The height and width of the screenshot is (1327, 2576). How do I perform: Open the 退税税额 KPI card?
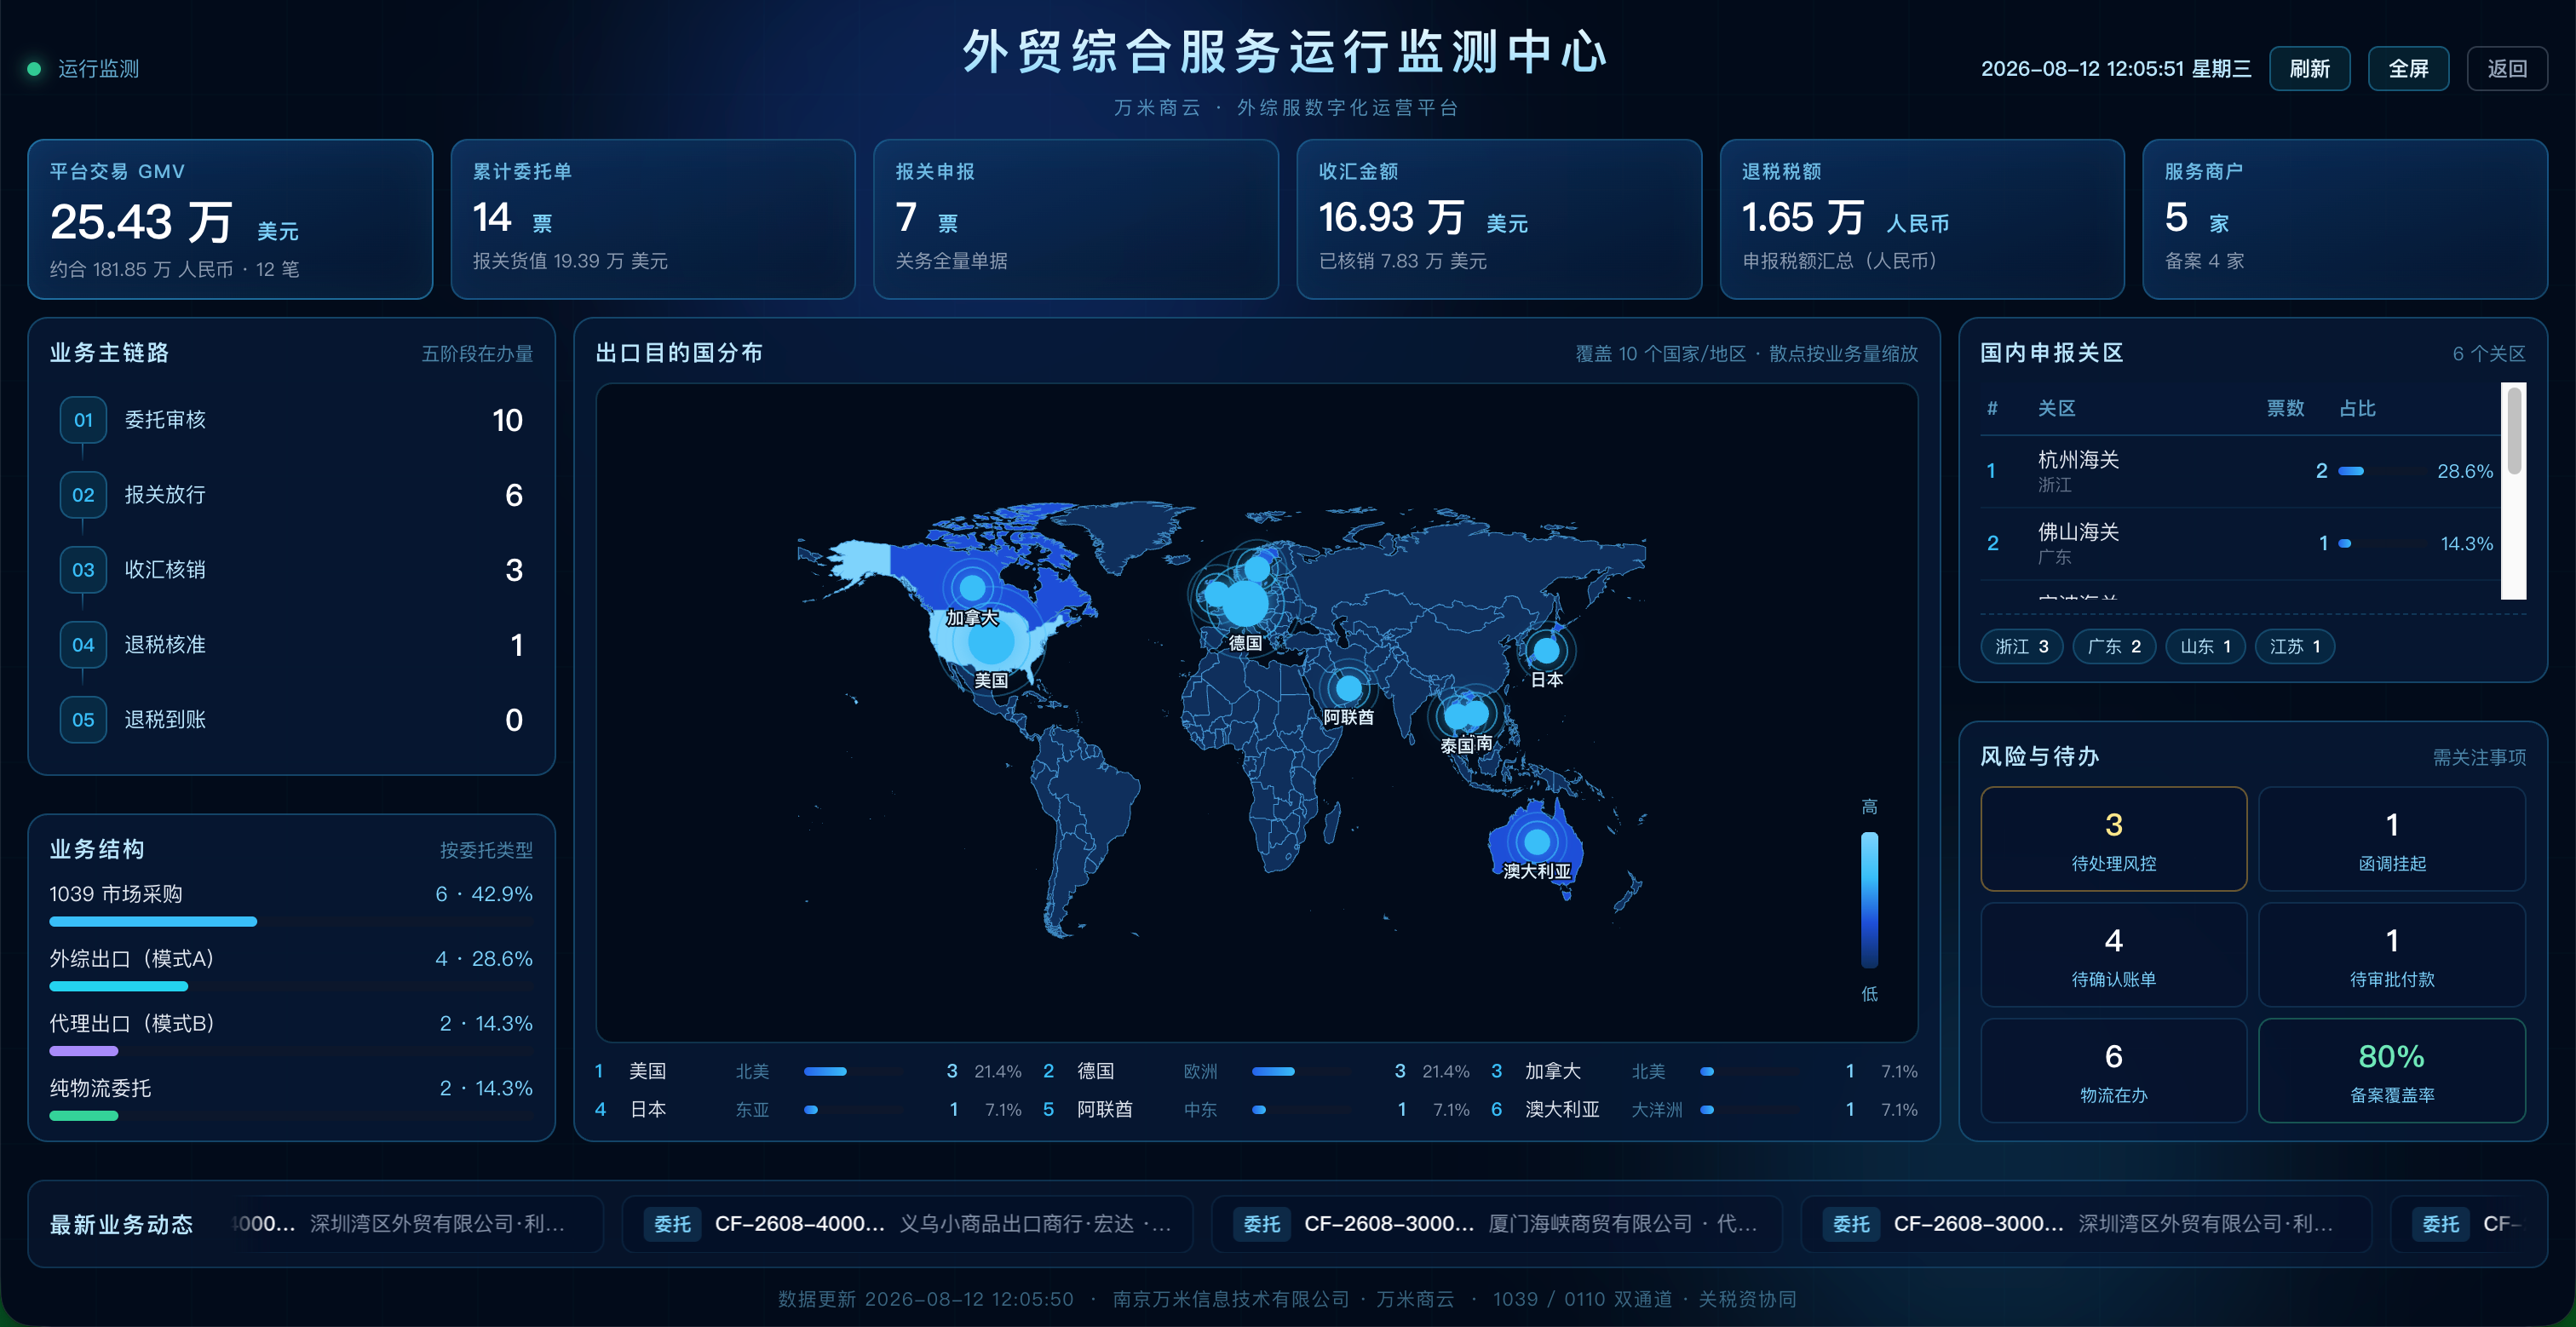[1922, 219]
